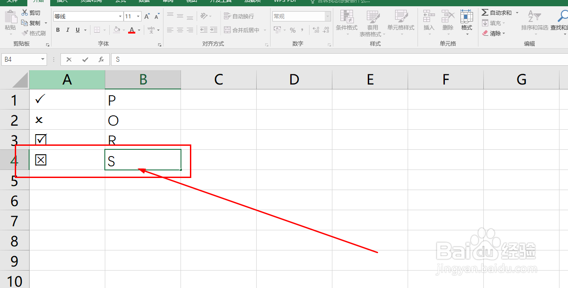Show phonetic guide (wén) tool
This screenshot has height=288, width=568.
tap(151, 30)
